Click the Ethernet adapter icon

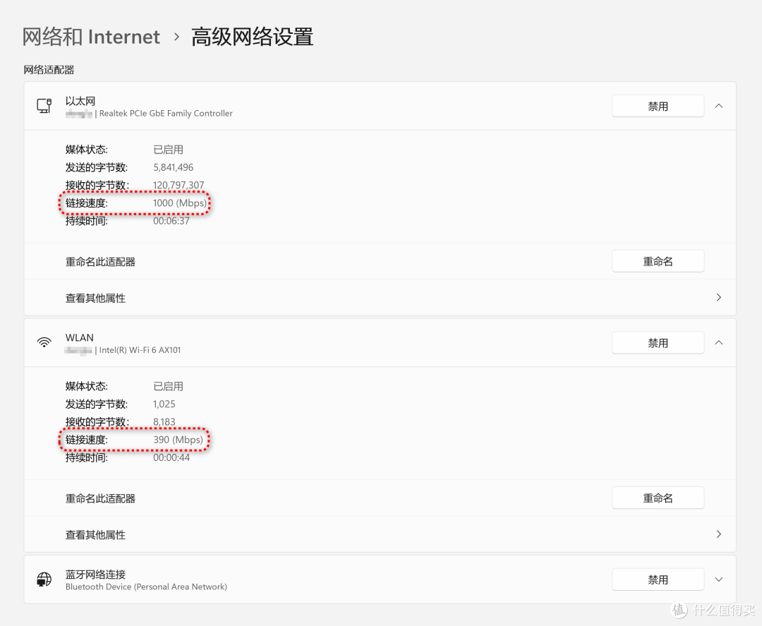[x=44, y=106]
